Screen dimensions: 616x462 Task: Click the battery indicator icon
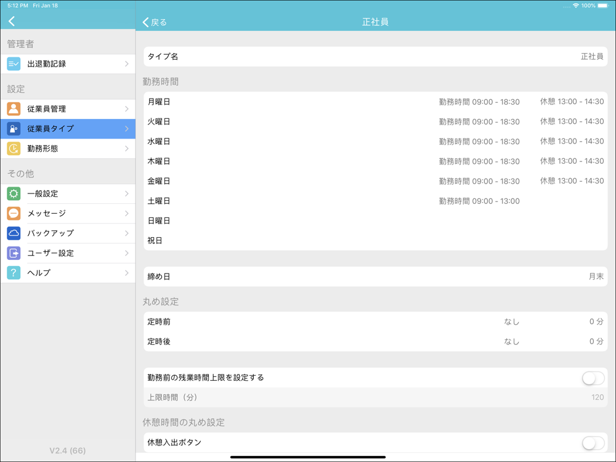(604, 6)
